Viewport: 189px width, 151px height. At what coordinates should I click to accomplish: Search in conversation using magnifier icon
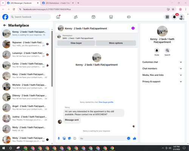point(167,51)
